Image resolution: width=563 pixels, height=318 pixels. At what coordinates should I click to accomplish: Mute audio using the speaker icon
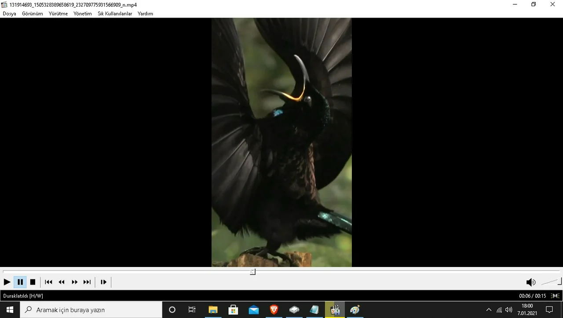[x=530, y=282]
